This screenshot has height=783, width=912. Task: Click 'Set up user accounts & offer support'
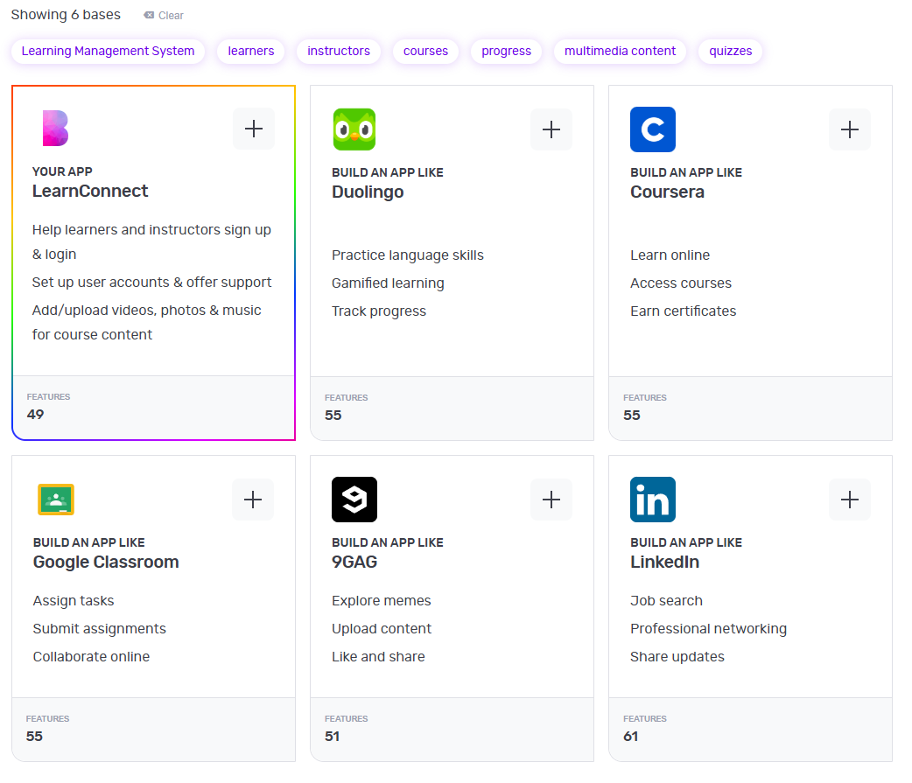151,282
